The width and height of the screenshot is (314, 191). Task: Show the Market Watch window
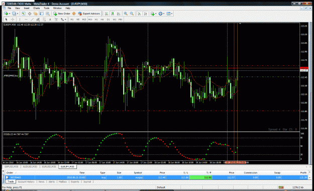coord(24,14)
